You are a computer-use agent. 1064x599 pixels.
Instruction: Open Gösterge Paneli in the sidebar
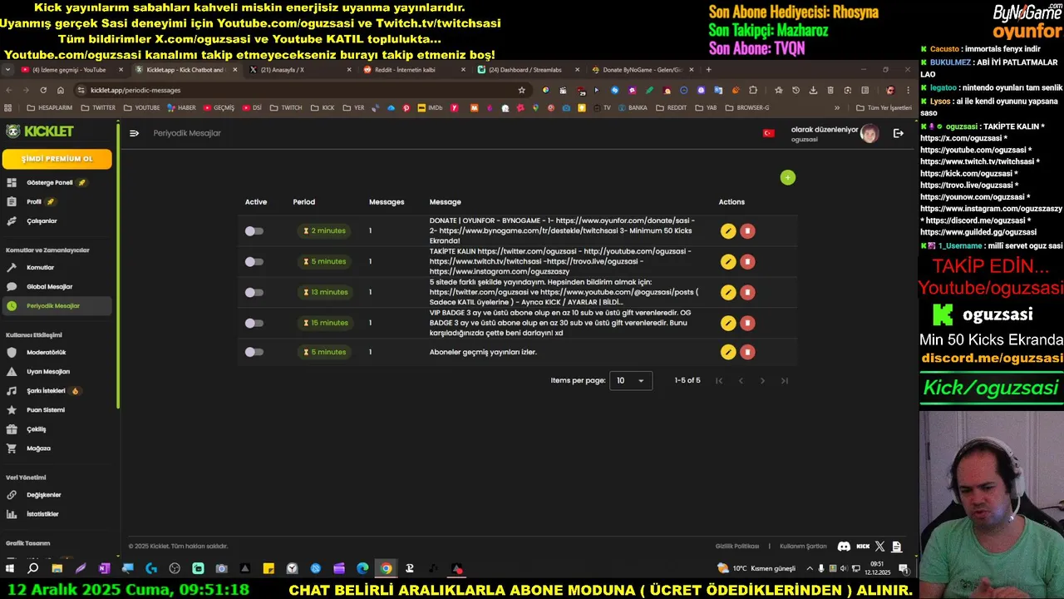pos(57,182)
